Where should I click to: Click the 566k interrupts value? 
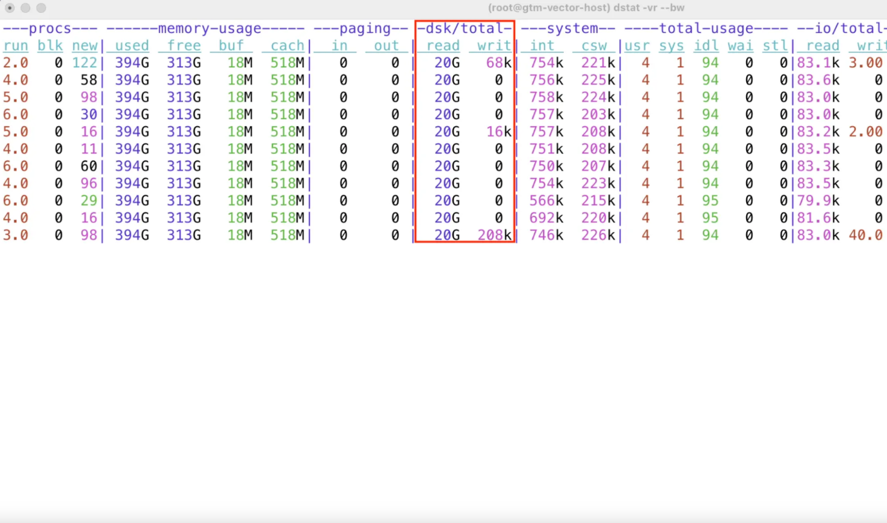pos(546,201)
